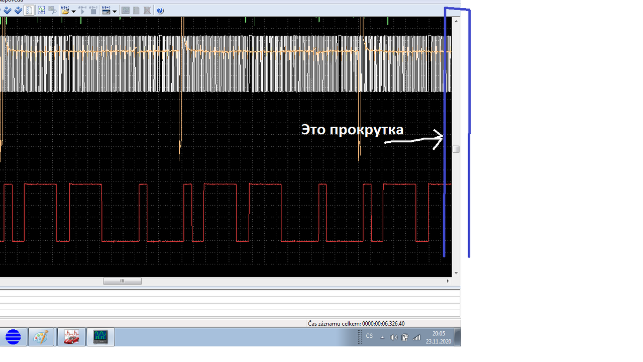This screenshot has height=362, width=643.
Task: Click the vertical scrollbar down arrow
Action: point(456,273)
